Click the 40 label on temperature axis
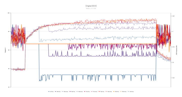182x97 pixels. click(x=9, y=69)
